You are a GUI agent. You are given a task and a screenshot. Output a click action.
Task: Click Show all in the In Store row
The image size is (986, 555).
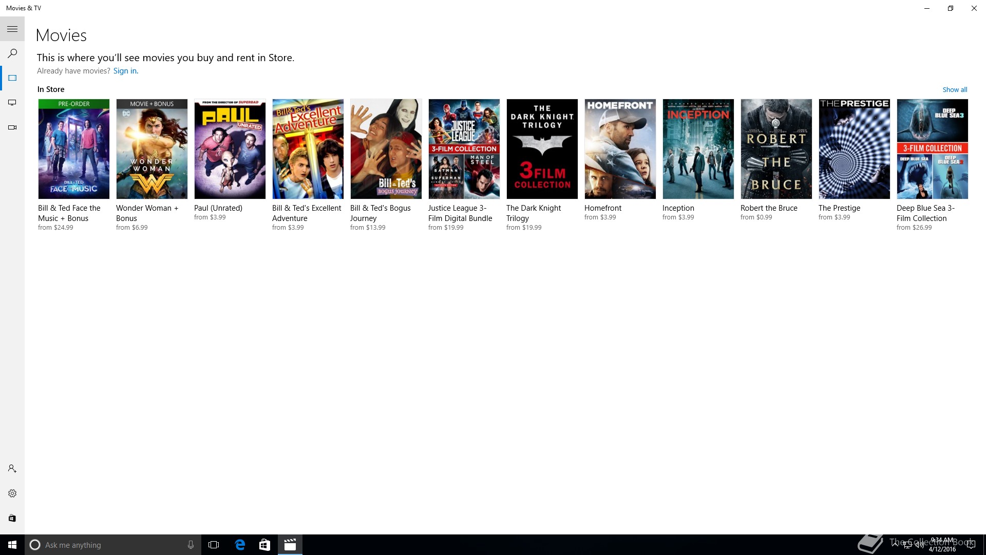coord(955,89)
